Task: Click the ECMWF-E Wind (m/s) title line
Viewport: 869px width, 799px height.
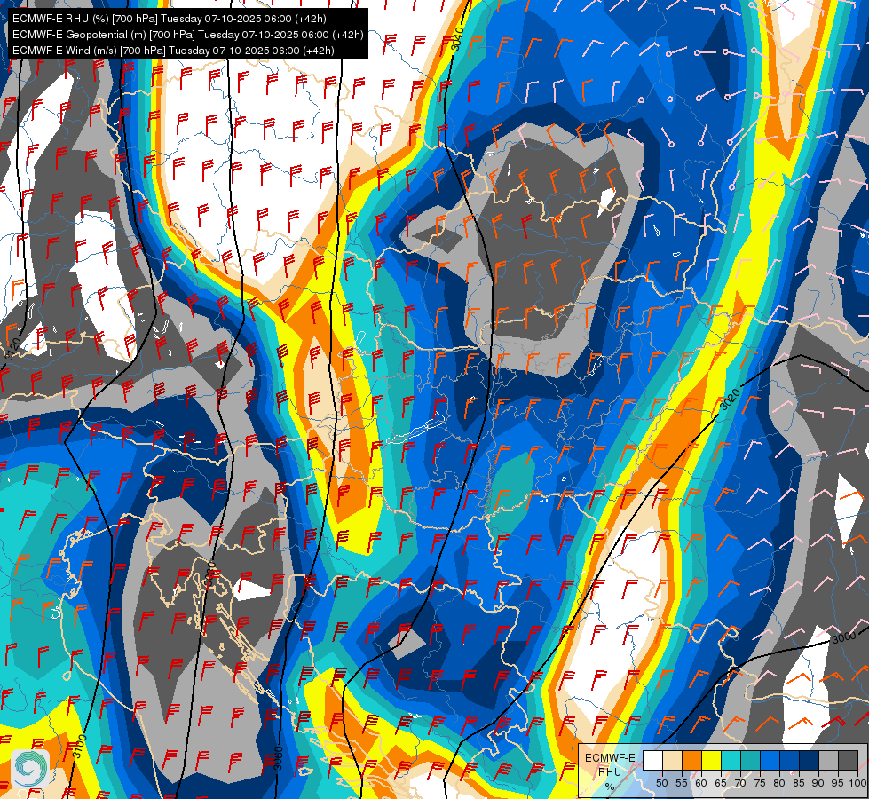Action: click(x=173, y=51)
